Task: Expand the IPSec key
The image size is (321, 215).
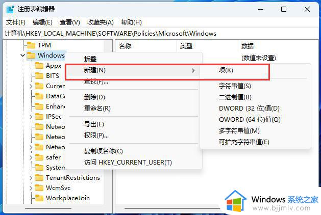Action: pyautogui.click(x=31, y=117)
